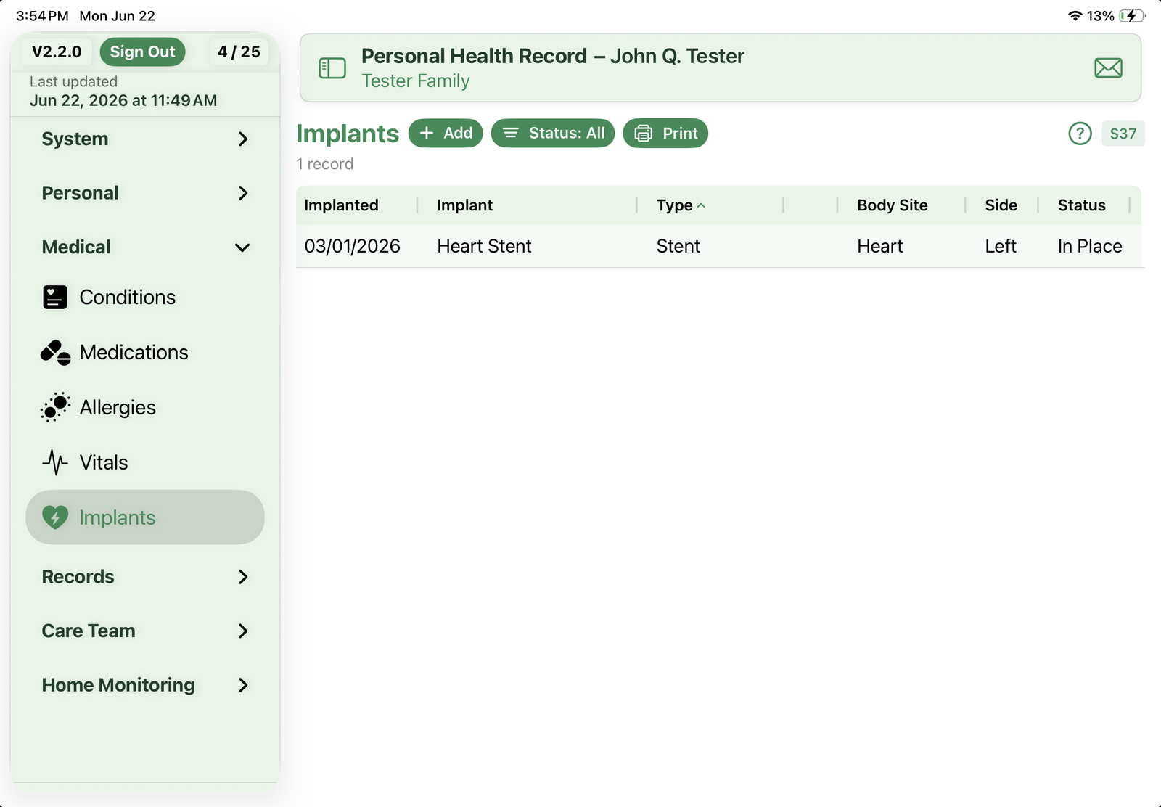The width and height of the screenshot is (1161, 807).
Task: Expand the Home Monitoring section
Action: (145, 685)
